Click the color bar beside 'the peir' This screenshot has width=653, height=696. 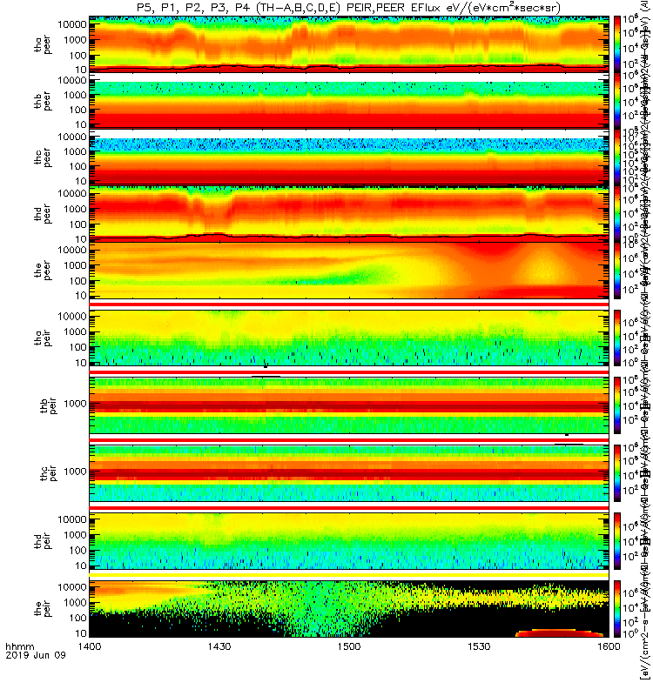click(x=617, y=609)
